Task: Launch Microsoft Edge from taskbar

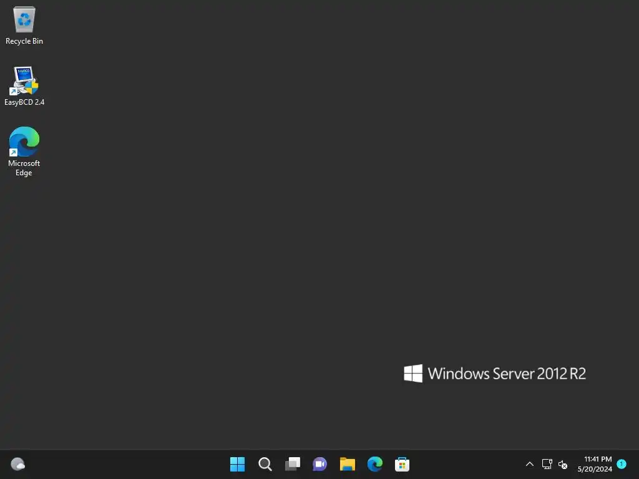Action: [375, 464]
